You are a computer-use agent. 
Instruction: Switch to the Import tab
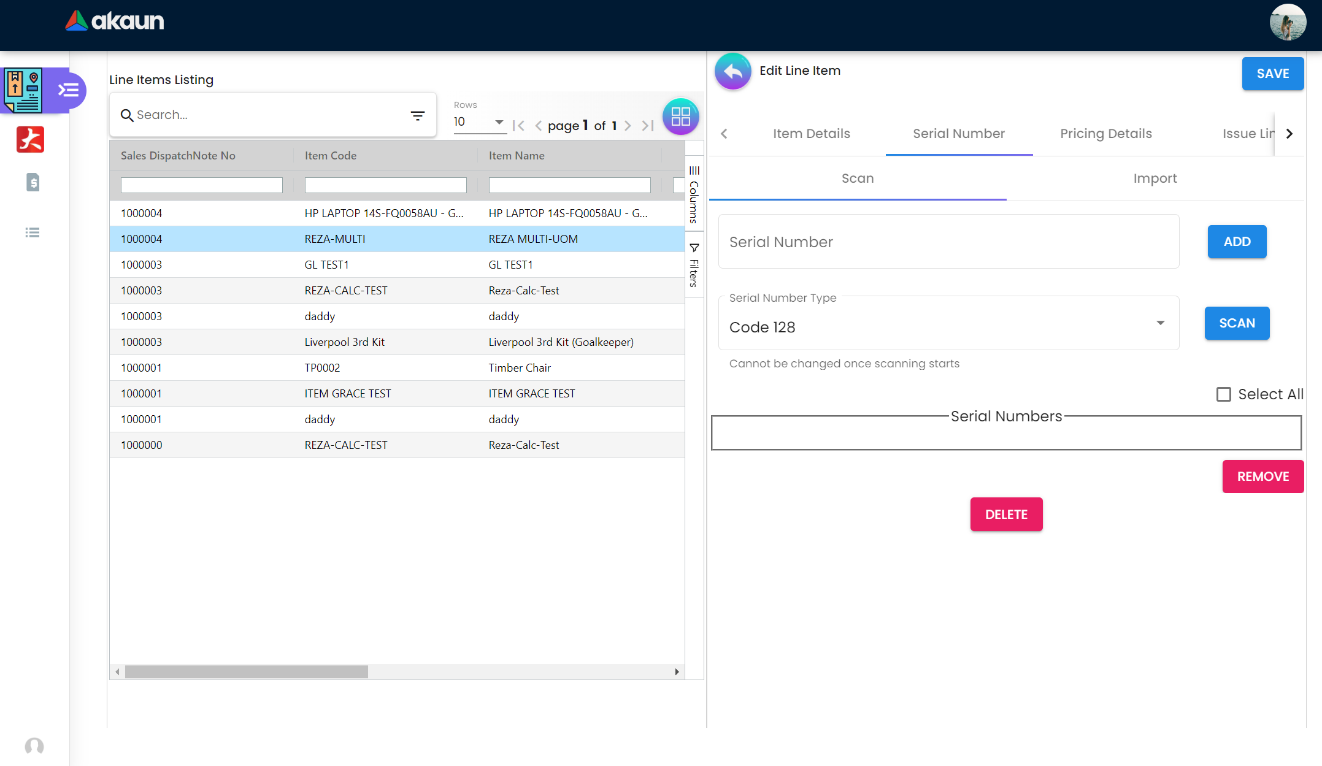pos(1155,178)
